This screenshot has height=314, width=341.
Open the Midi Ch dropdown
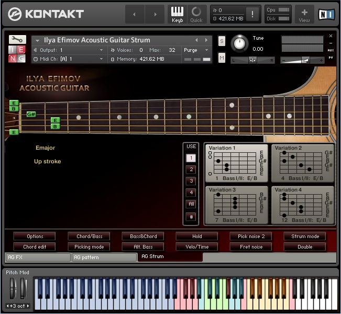[69, 59]
